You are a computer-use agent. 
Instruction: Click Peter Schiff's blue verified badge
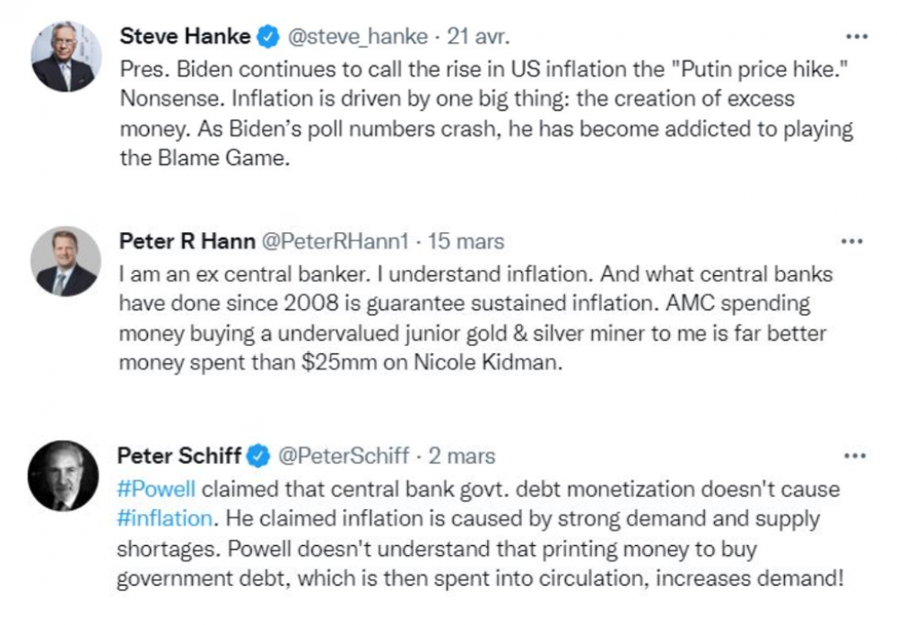tap(258, 456)
